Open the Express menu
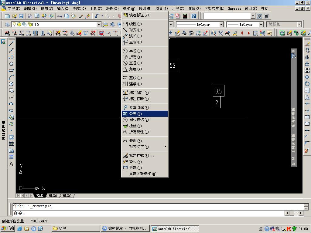 (x=234, y=8)
